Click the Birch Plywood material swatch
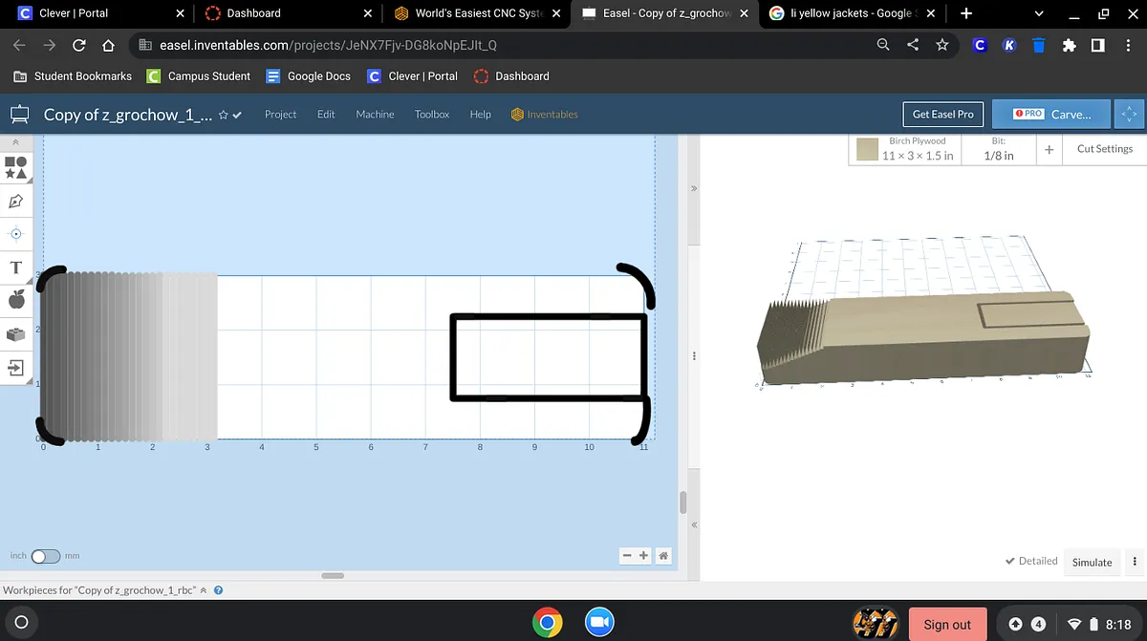This screenshot has height=641, width=1147. pos(868,150)
